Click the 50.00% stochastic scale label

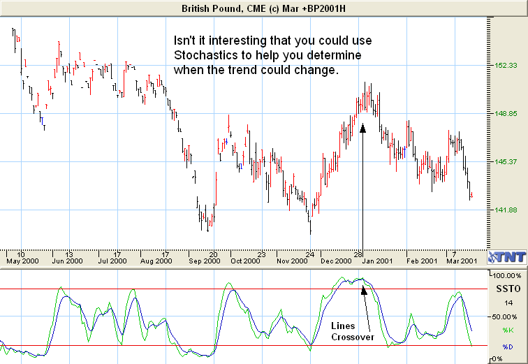506,316
